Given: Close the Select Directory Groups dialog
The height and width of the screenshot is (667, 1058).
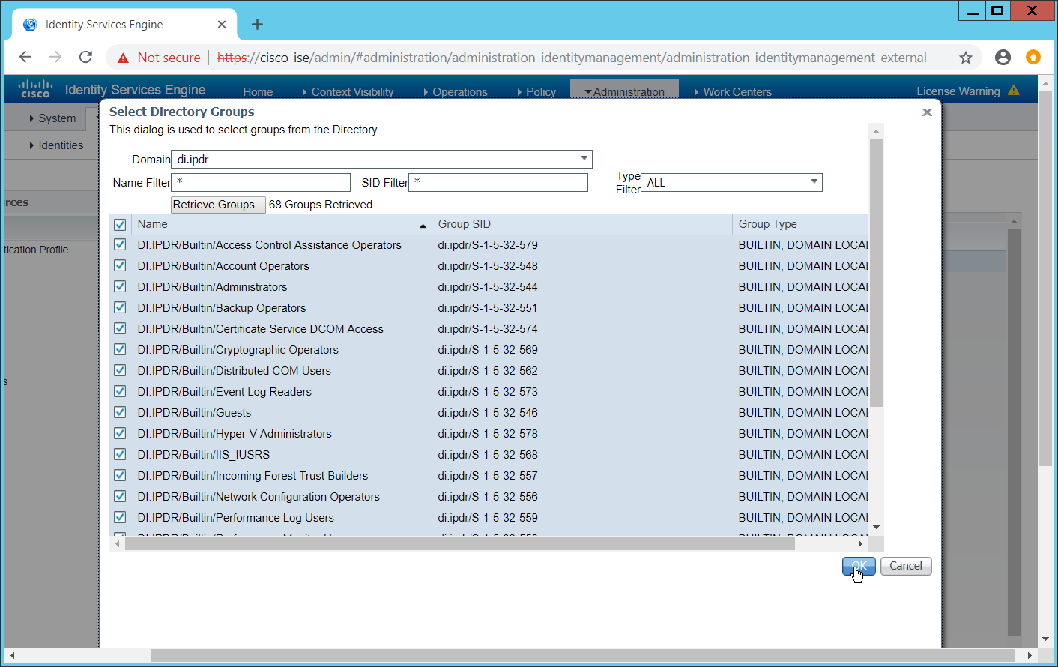Looking at the screenshot, I should click(927, 112).
